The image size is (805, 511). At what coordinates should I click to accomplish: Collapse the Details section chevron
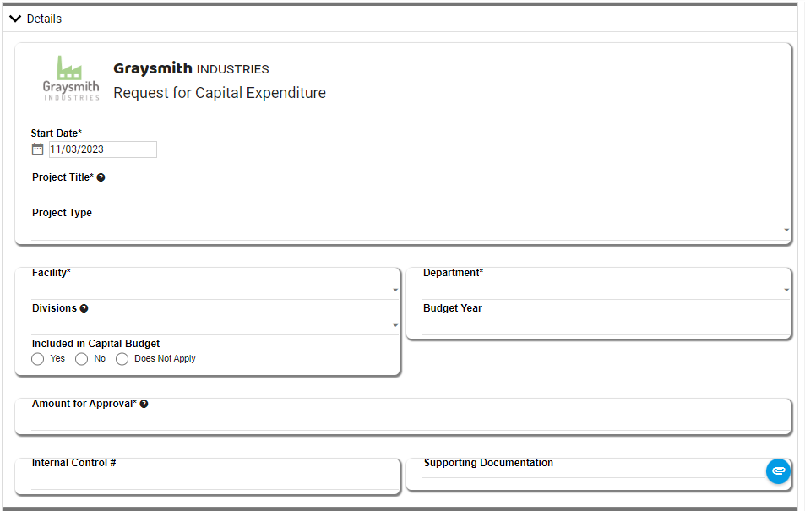[x=15, y=19]
